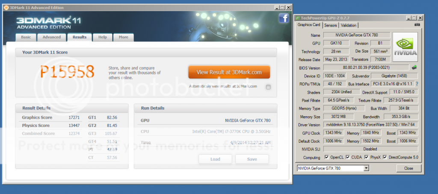Toggle automatically view results at 3DMark.com

click(268, 87)
